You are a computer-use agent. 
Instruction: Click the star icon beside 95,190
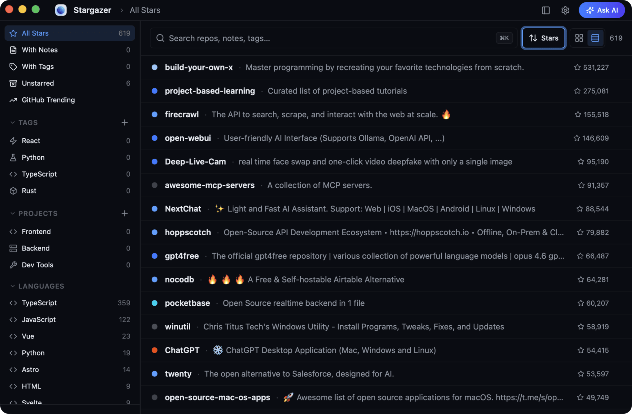[x=581, y=161]
